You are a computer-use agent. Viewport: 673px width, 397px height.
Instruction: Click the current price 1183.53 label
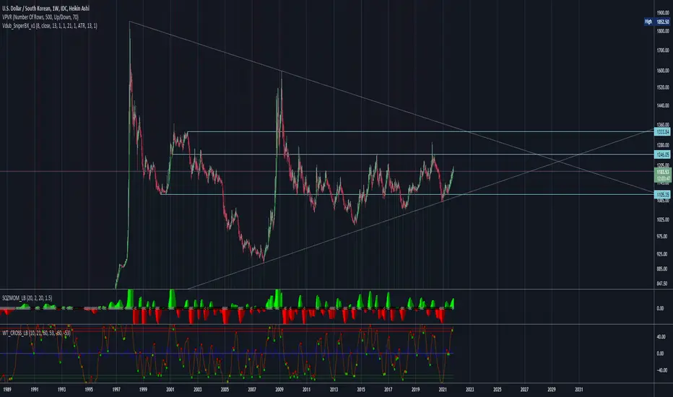tap(662, 172)
